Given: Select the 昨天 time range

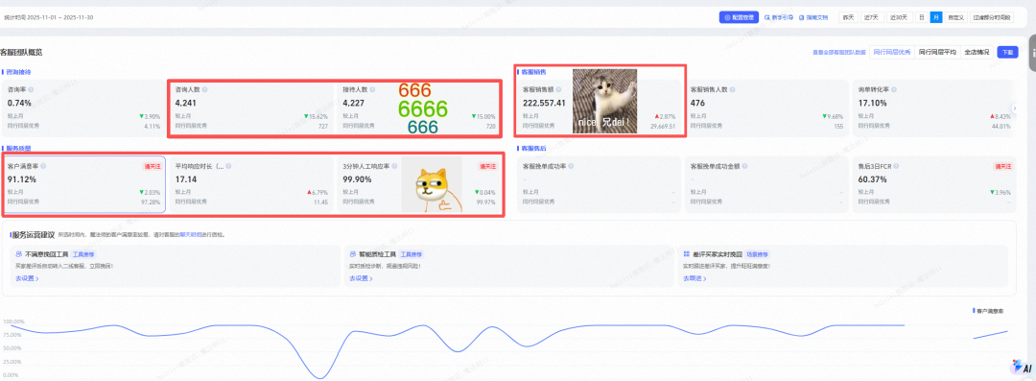Looking at the screenshot, I should [x=847, y=18].
